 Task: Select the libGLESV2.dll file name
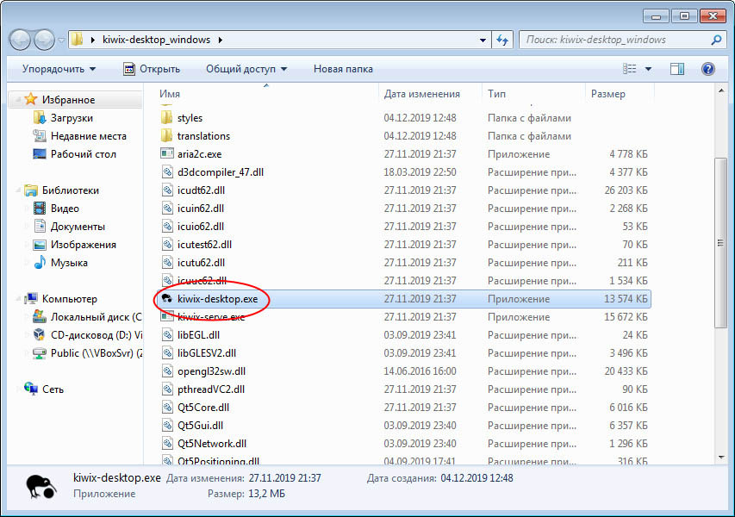[207, 353]
